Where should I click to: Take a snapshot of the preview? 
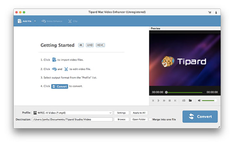184,100
